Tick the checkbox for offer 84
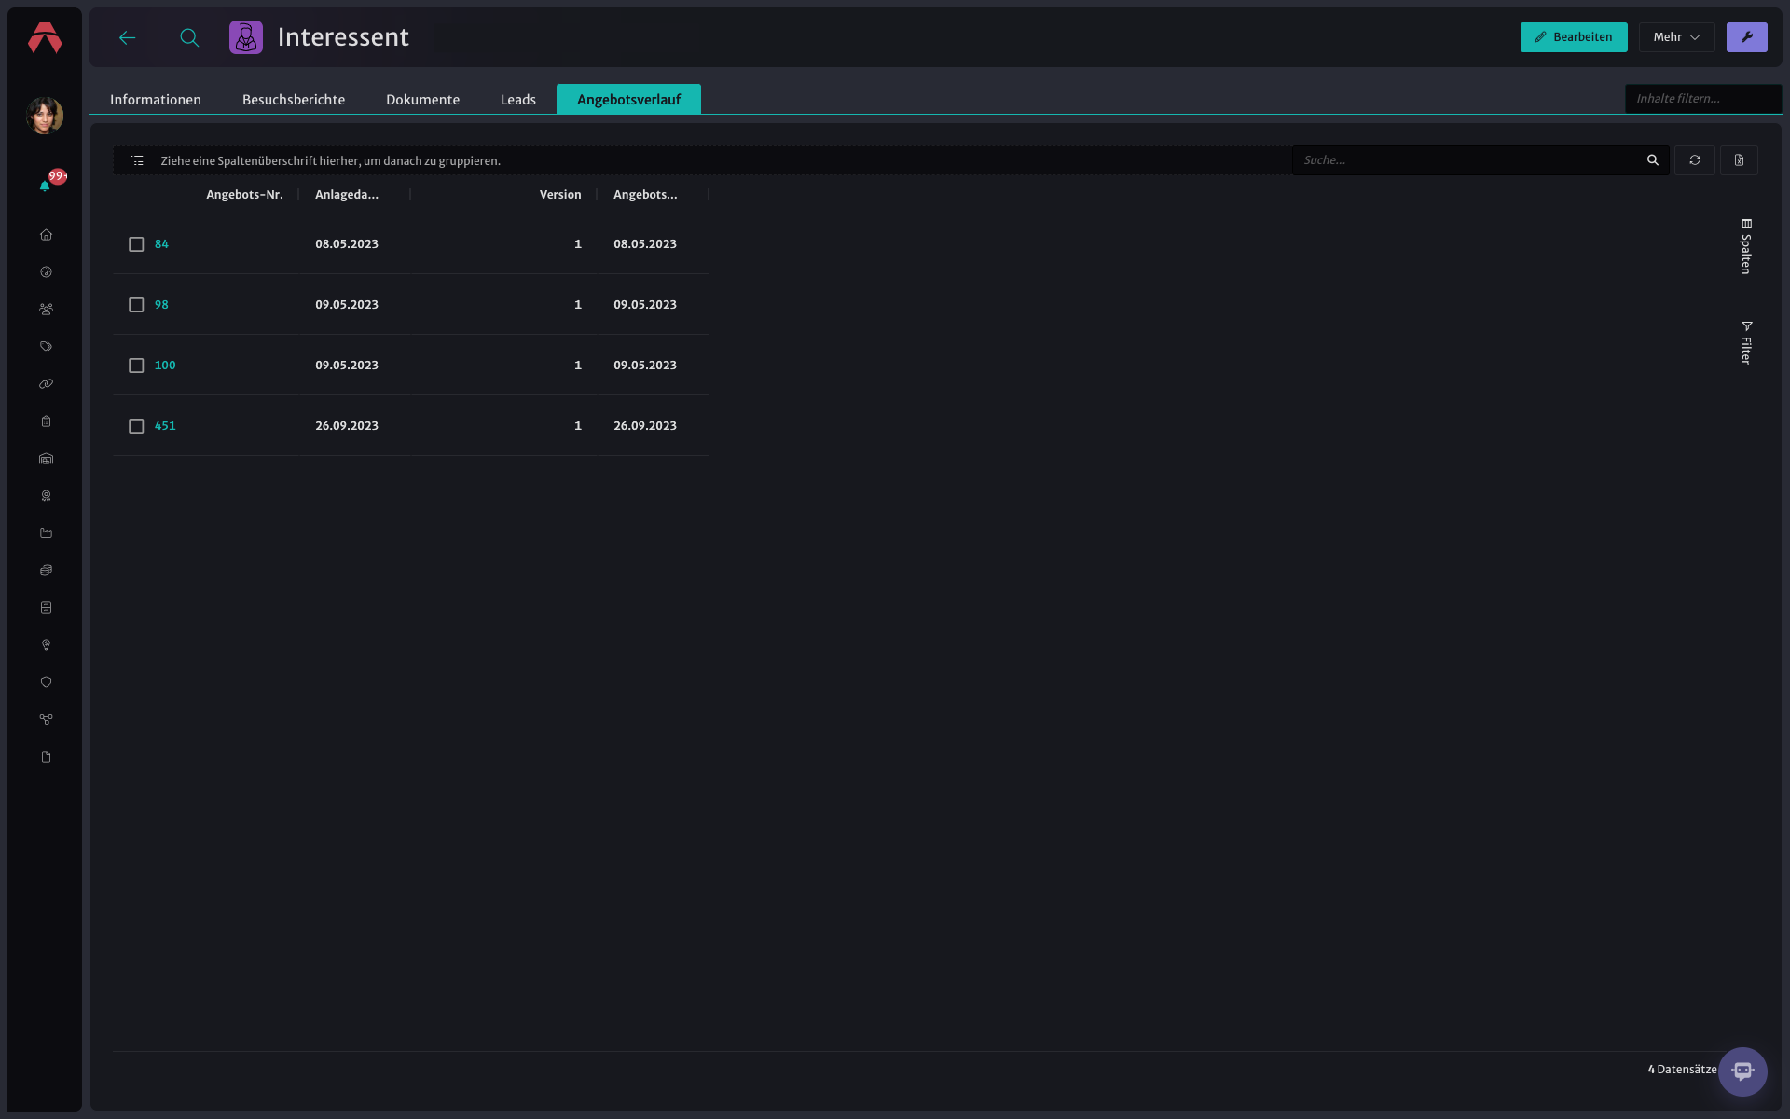The image size is (1790, 1119). click(136, 244)
